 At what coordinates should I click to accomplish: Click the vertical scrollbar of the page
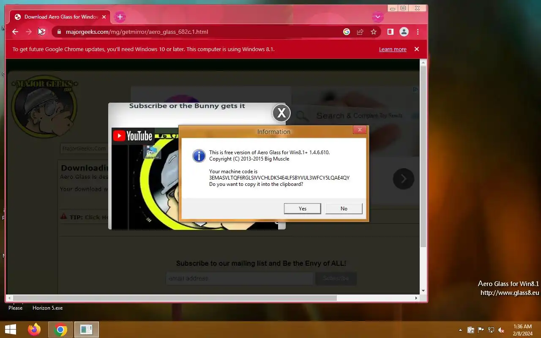point(423,155)
